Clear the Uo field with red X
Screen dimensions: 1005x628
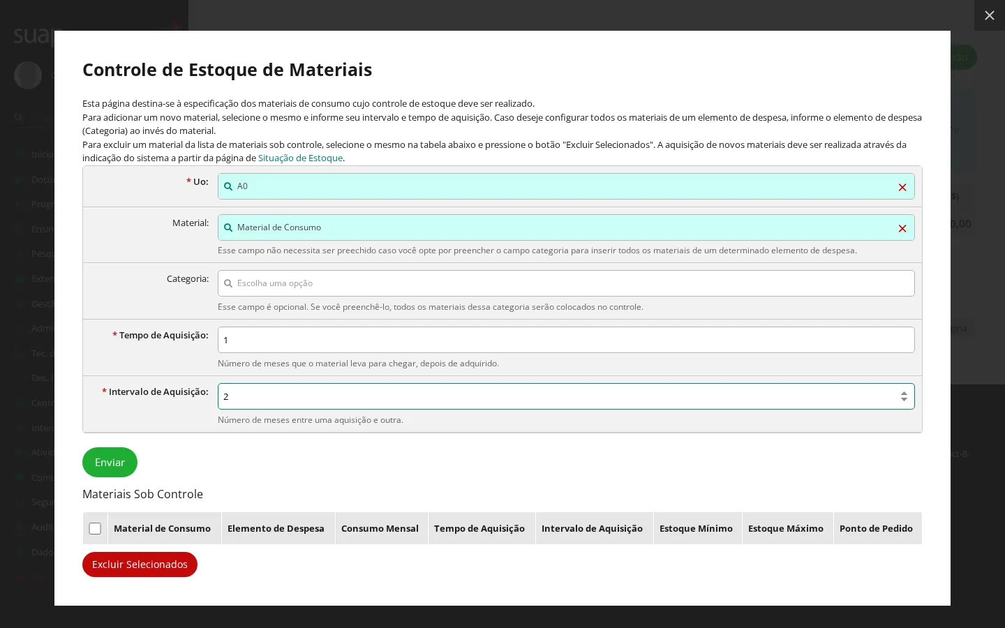point(902,187)
